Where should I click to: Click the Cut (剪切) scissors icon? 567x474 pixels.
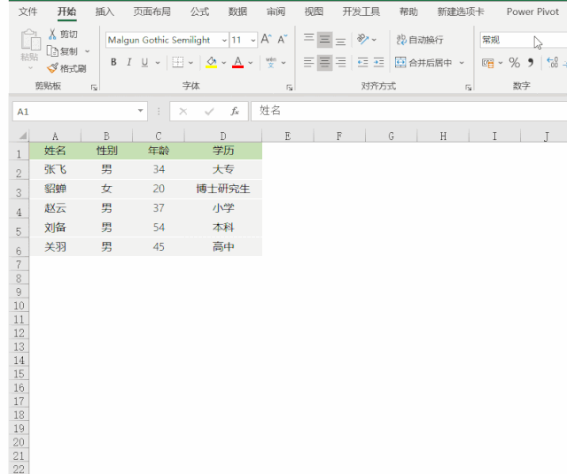point(53,34)
